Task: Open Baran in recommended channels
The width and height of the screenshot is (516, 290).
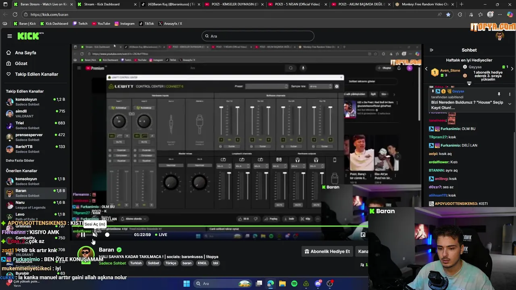Action: pos(35,193)
